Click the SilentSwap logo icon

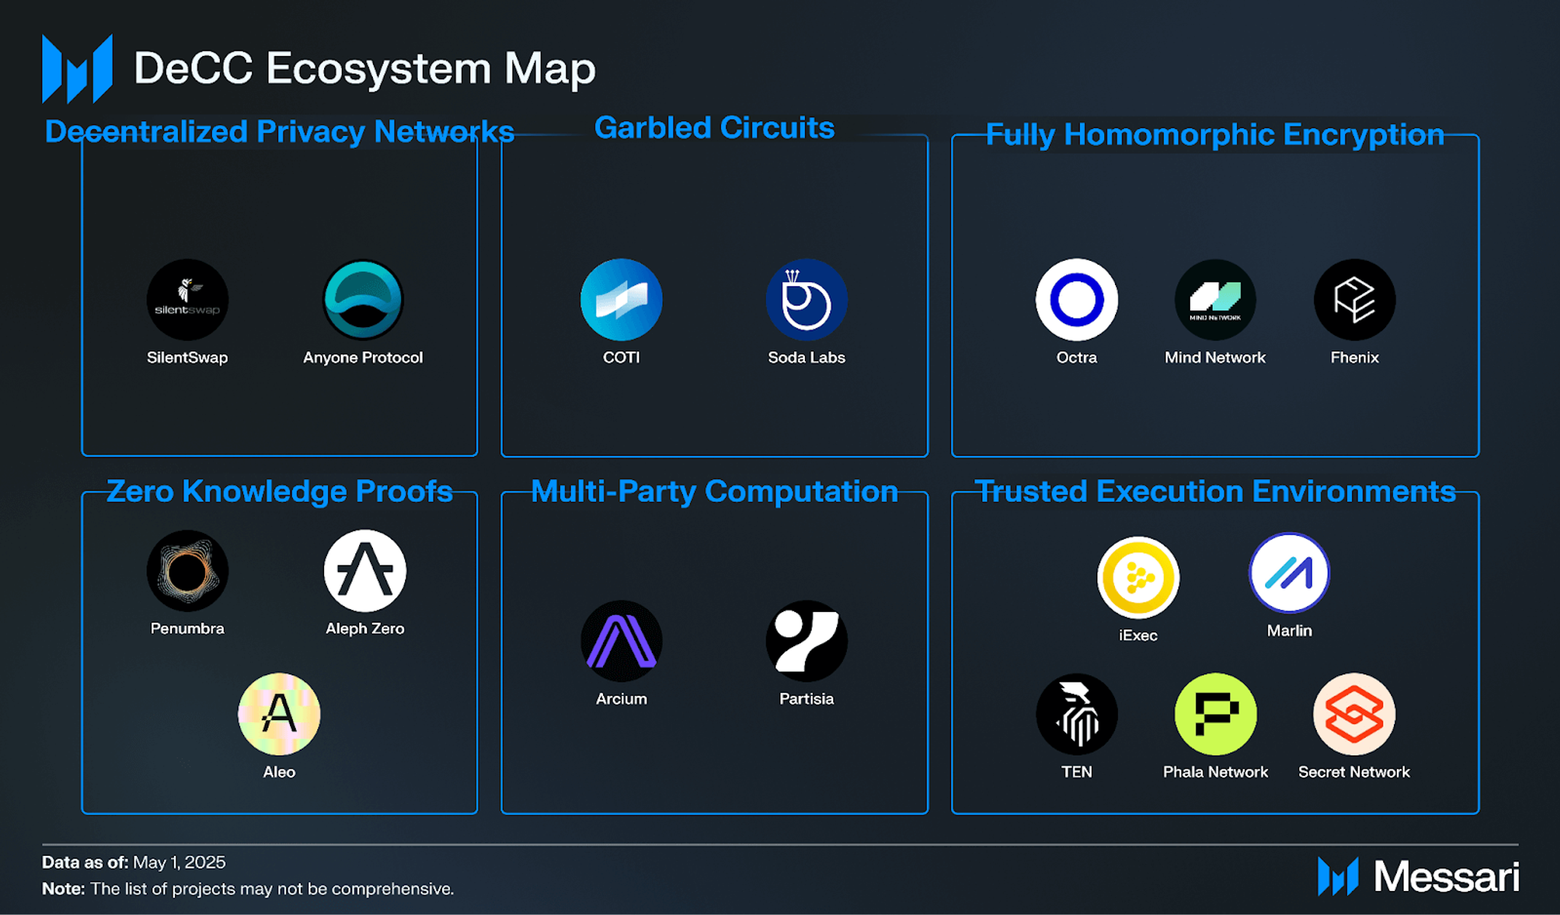pyautogui.click(x=187, y=299)
